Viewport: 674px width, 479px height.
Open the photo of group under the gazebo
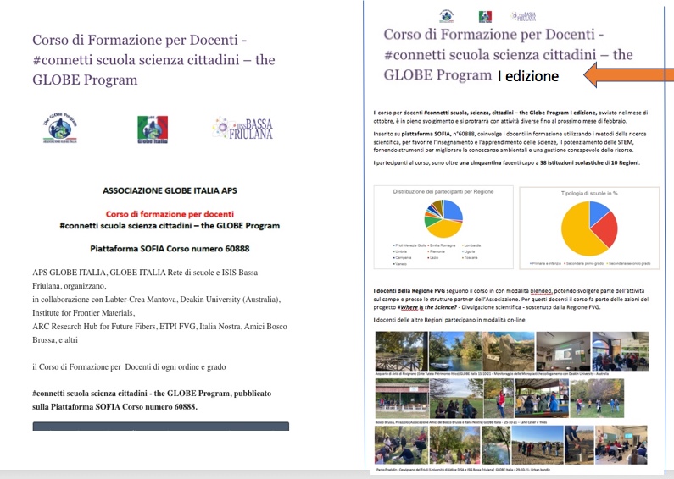click(x=542, y=399)
